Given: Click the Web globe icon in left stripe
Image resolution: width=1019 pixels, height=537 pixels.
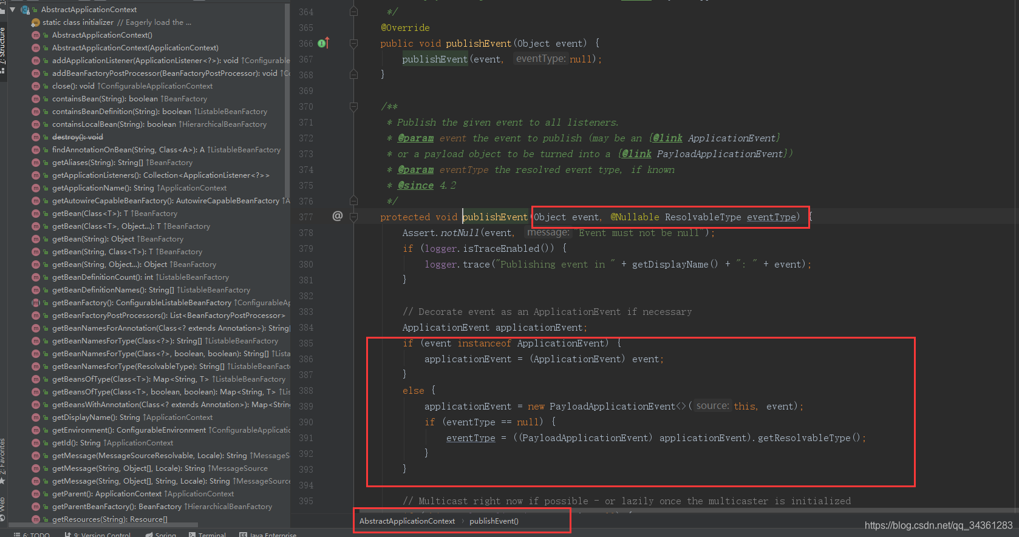Looking at the screenshot, I should (x=3, y=518).
